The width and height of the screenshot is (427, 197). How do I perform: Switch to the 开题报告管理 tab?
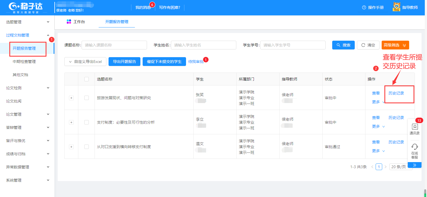point(117,22)
